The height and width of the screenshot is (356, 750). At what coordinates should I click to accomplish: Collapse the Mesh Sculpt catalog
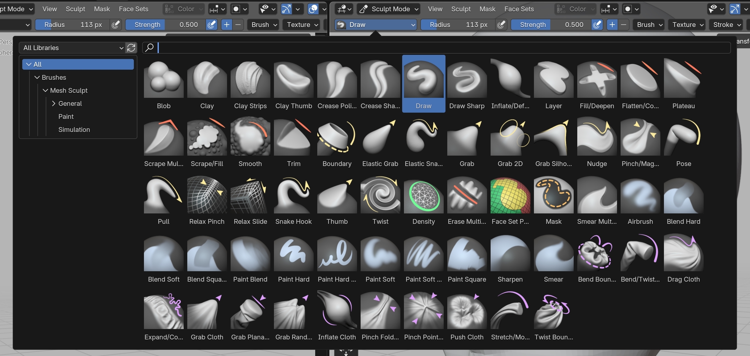pyautogui.click(x=45, y=90)
